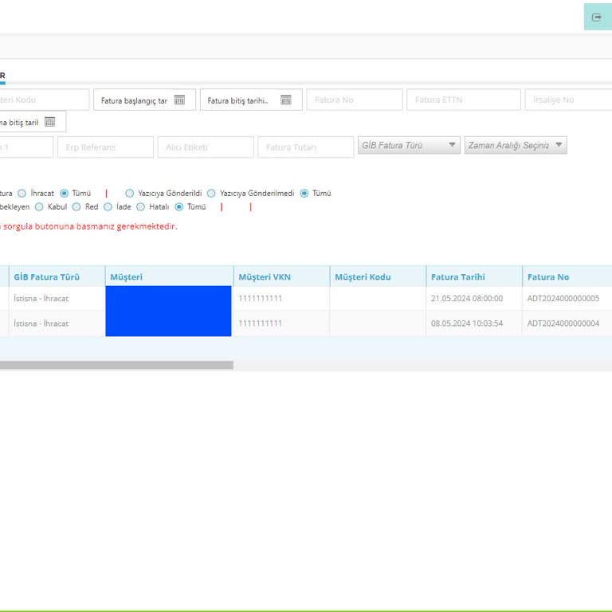Open the Fatura bitiş tarihi calendar icon

tap(285, 100)
